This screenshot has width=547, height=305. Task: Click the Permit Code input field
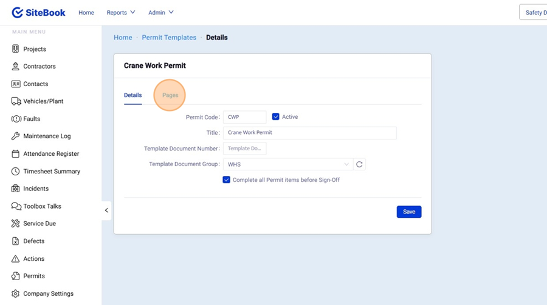[x=244, y=117]
